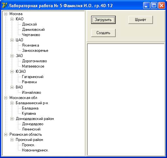Click the Загрузить button

[103, 20]
